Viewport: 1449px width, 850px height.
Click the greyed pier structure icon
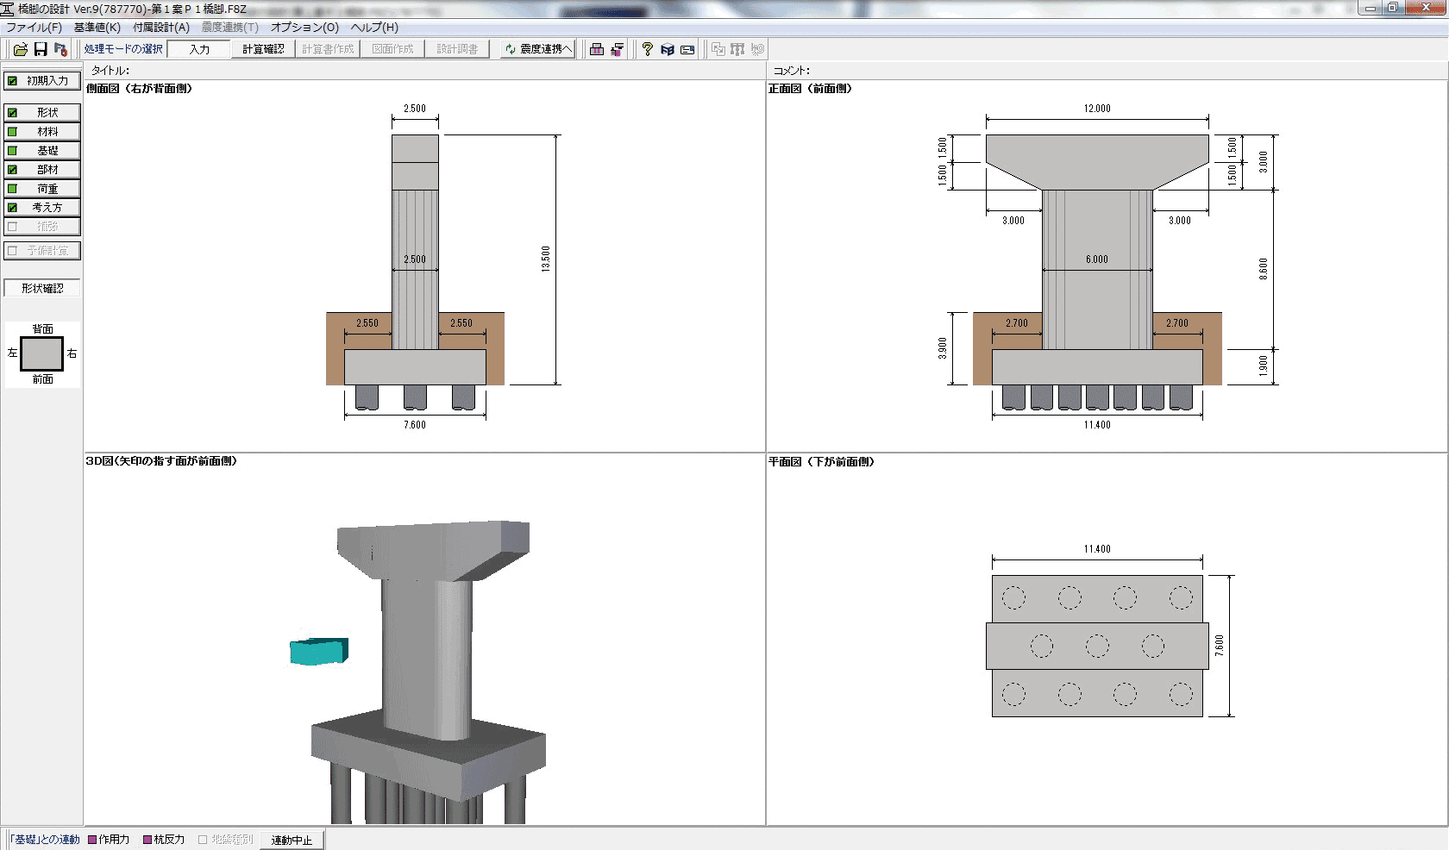(x=737, y=49)
